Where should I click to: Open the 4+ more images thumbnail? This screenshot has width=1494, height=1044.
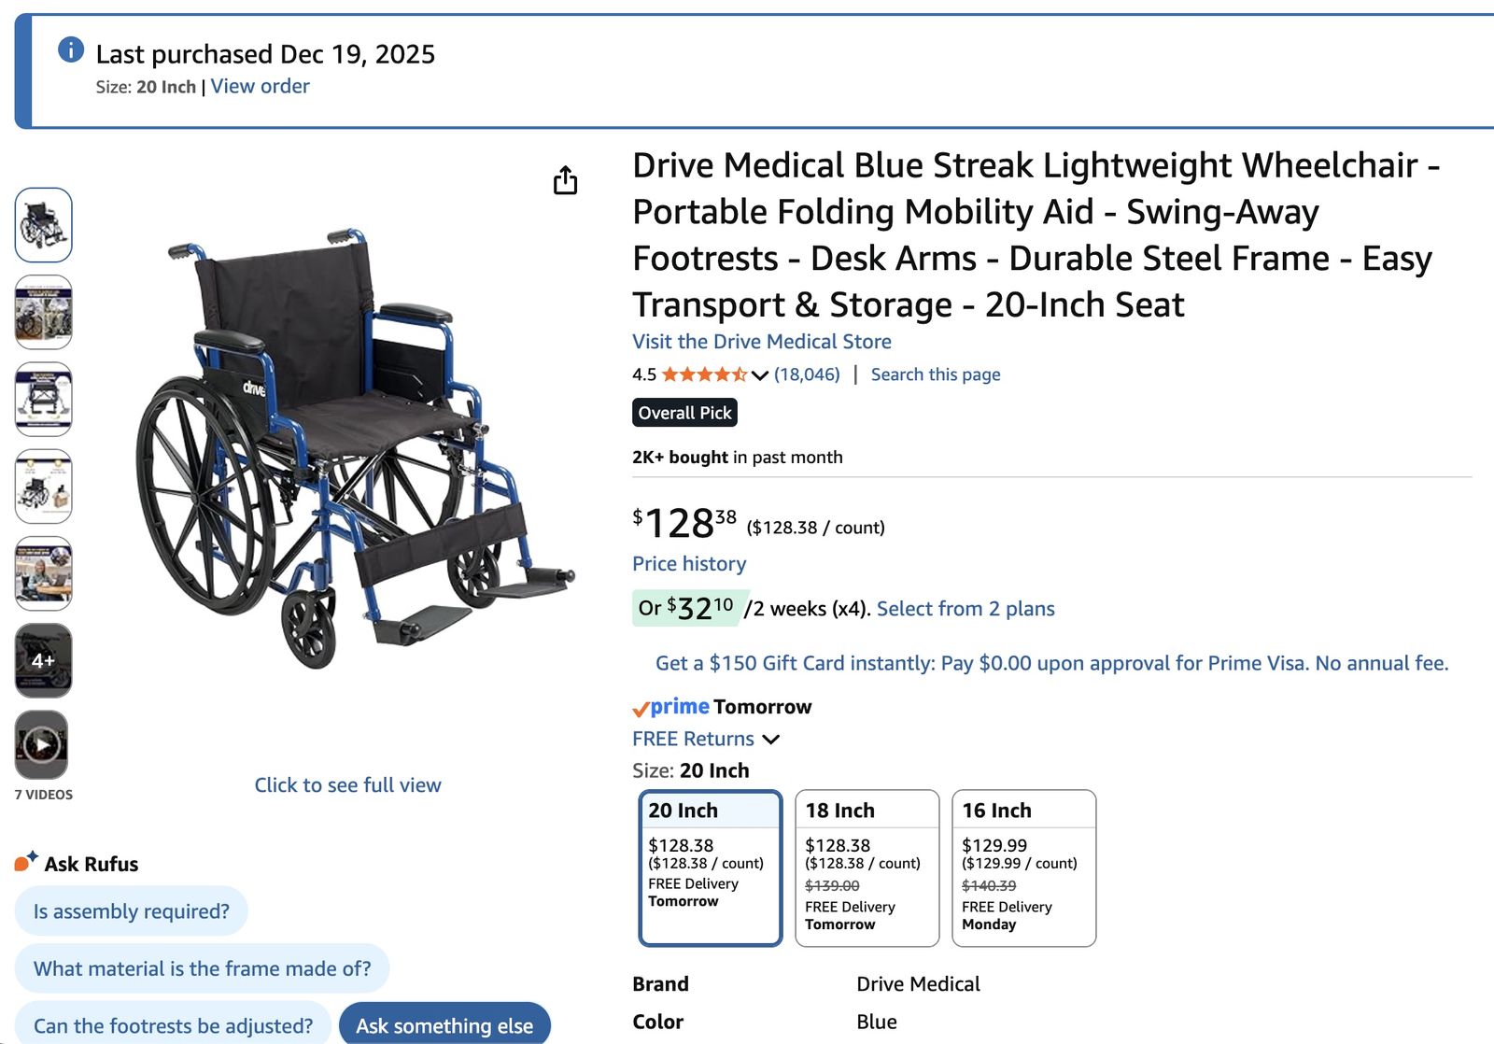(43, 660)
